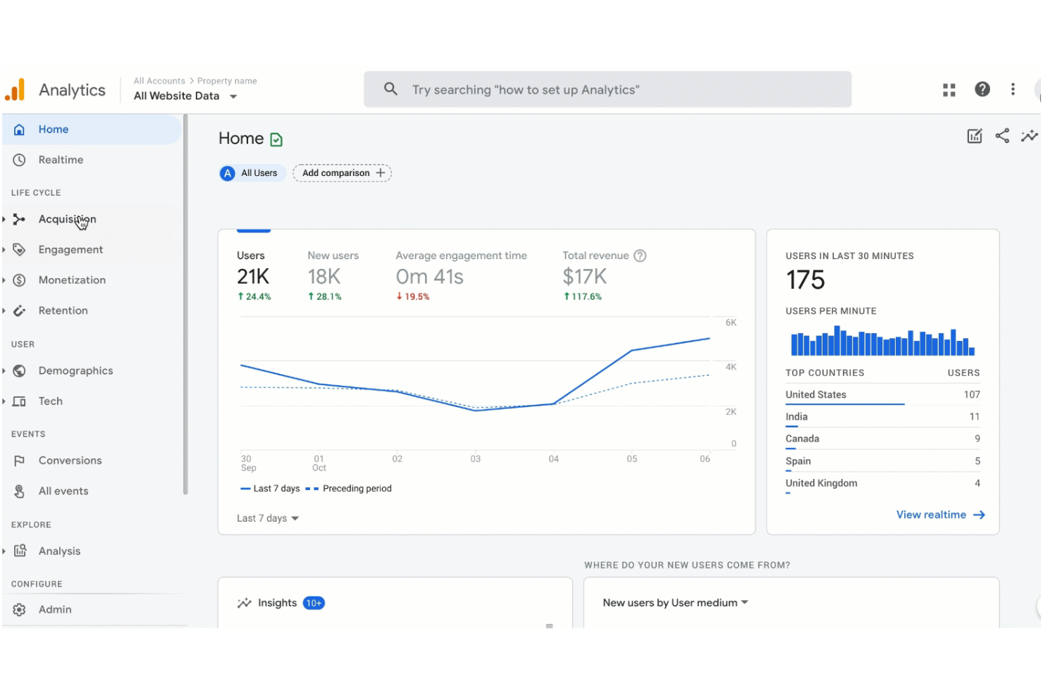Click the Spain country row
1043x695 pixels.
(x=883, y=461)
